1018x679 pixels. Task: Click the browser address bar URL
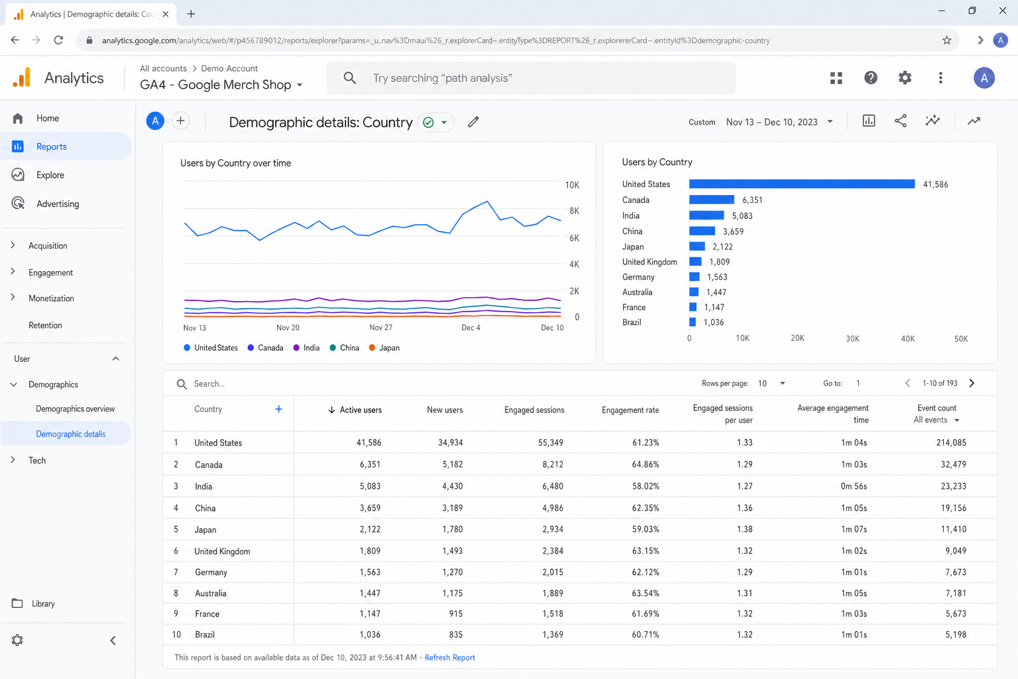pyautogui.click(x=435, y=40)
